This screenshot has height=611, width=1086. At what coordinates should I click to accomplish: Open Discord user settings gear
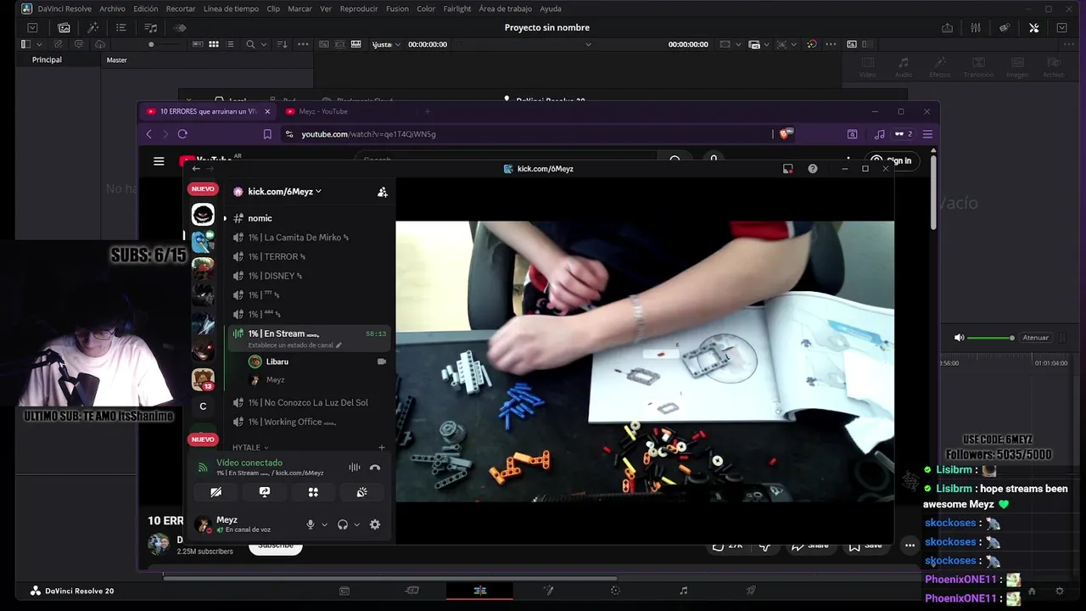click(375, 524)
